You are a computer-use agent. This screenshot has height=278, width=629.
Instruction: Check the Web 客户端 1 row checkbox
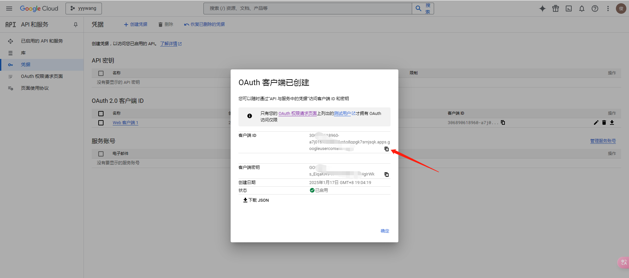tap(101, 123)
